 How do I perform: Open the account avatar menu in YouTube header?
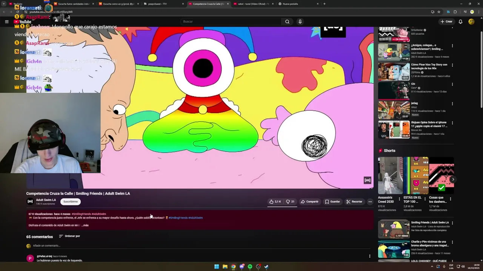(x=471, y=21)
